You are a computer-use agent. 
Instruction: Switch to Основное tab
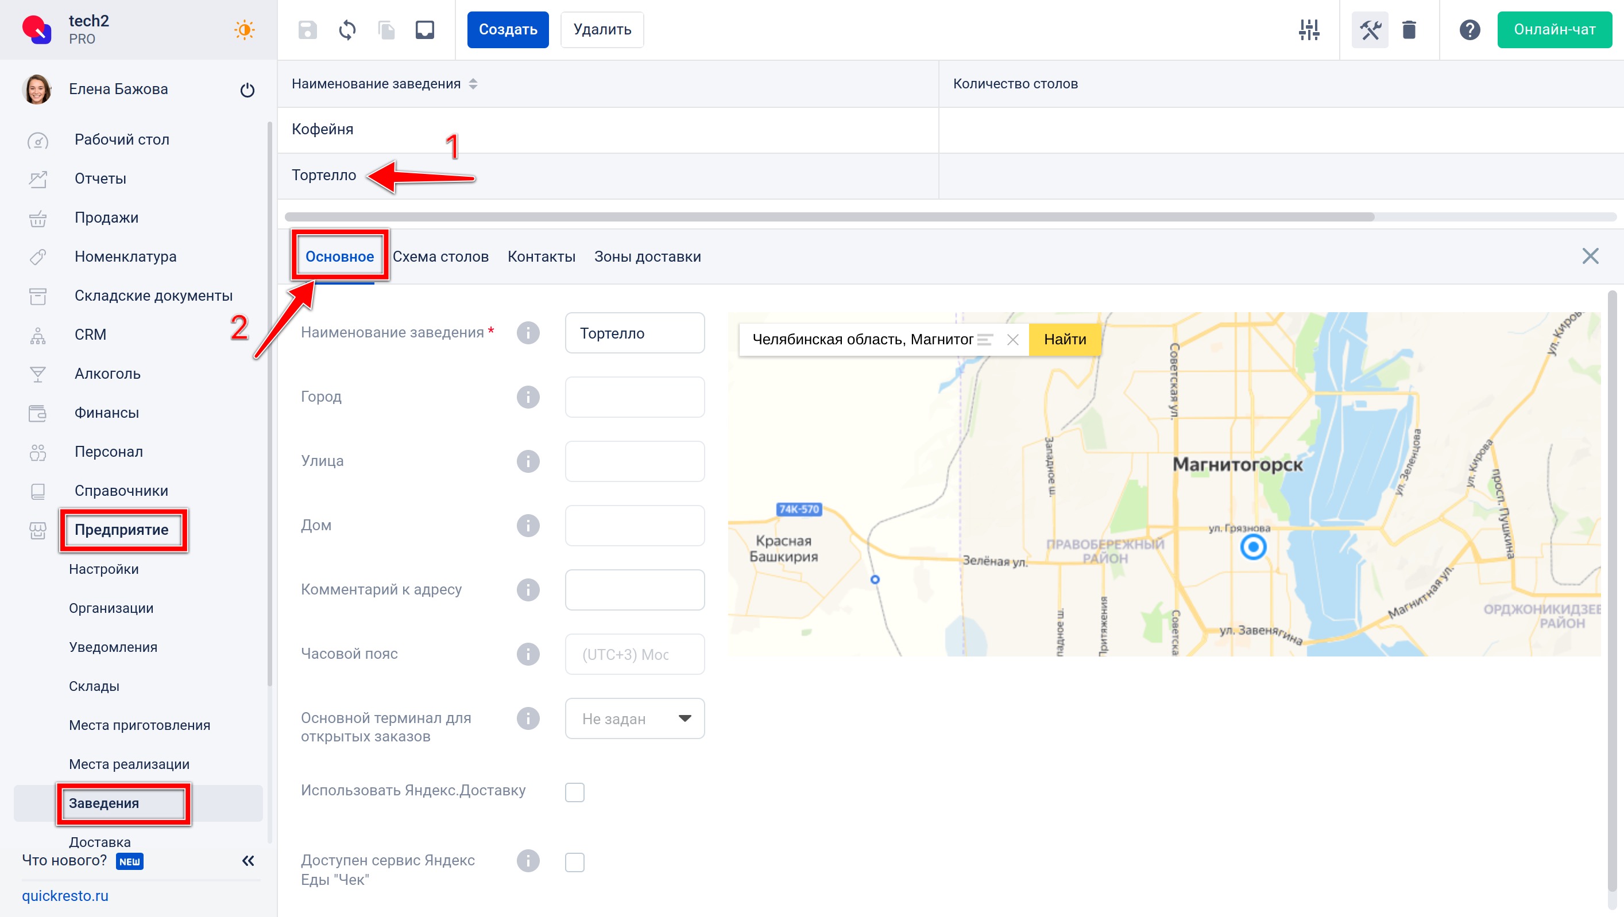tap(339, 257)
